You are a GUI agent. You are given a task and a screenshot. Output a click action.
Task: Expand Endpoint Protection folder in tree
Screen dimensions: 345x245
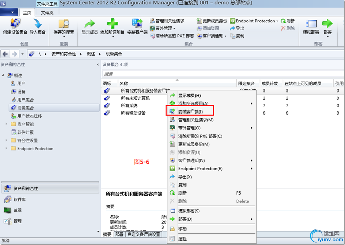[6, 148]
